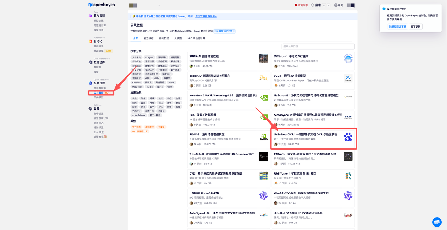Open the PiD：像素扩散解码器 tutorial title

pyautogui.click(x=203, y=115)
